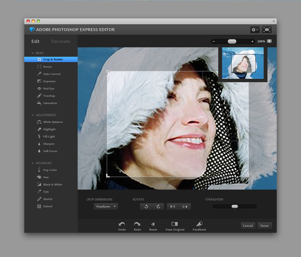Click the navigator preview thumbnail
This screenshot has height=257, width=301.
243,63
